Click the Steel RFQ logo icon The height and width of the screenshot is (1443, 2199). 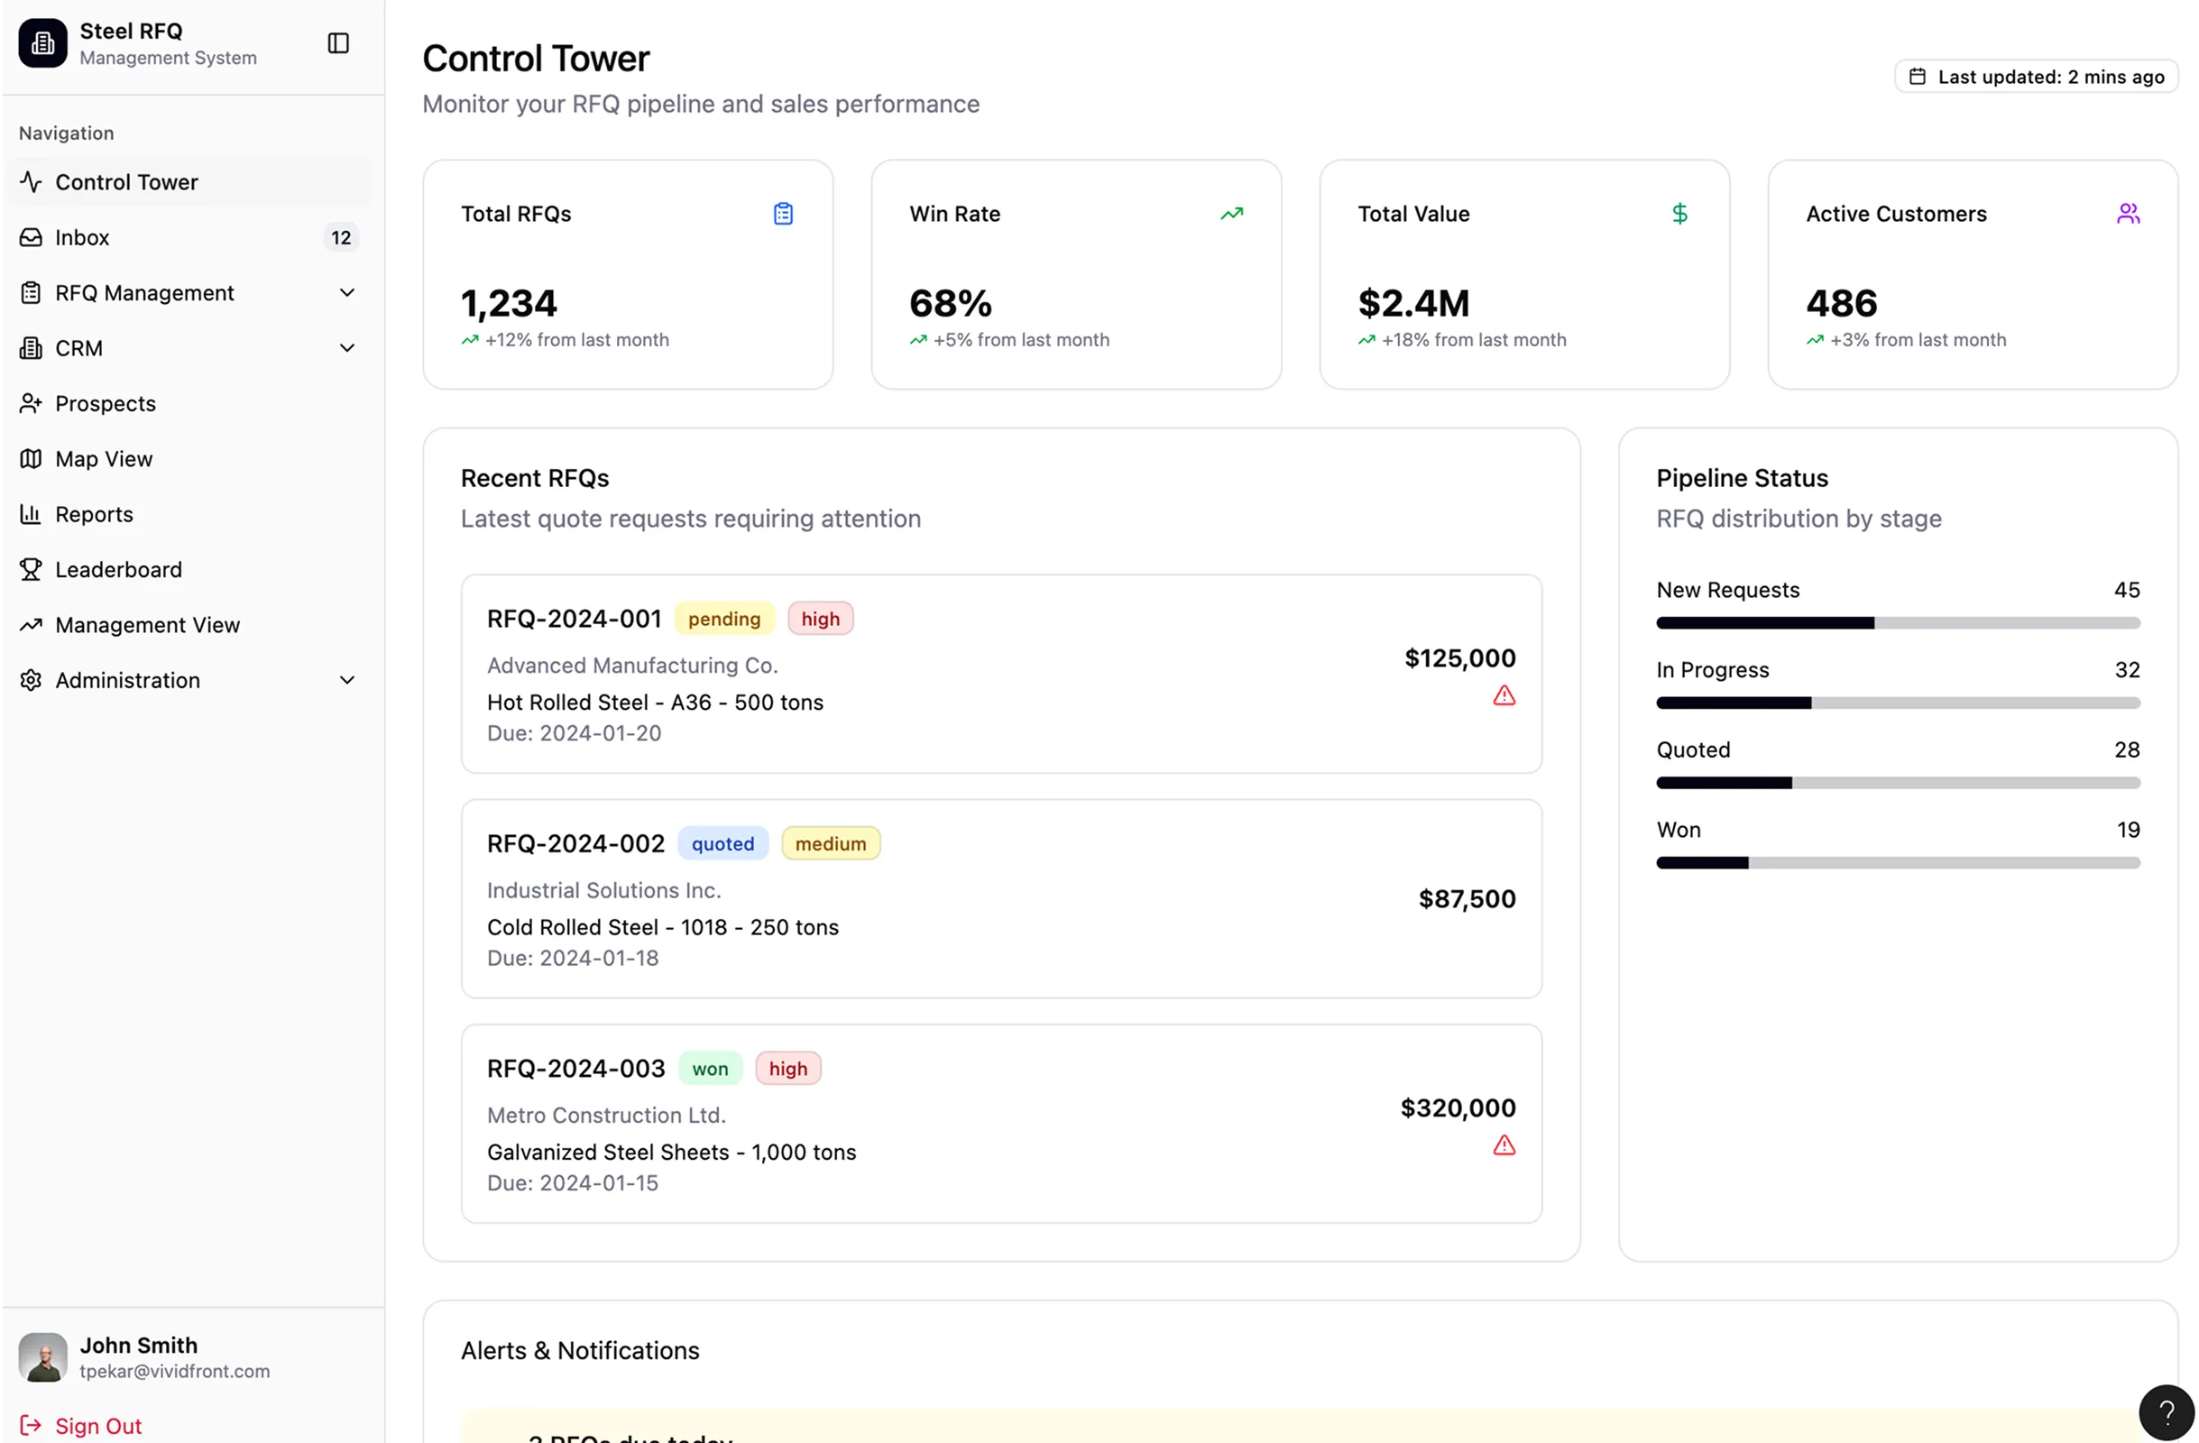pyautogui.click(x=42, y=43)
